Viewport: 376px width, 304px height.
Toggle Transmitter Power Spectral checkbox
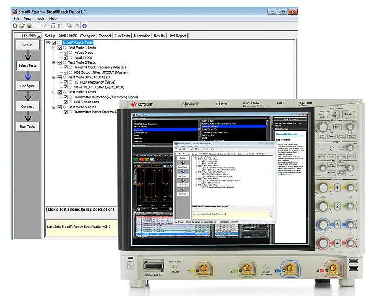click(66, 112)
